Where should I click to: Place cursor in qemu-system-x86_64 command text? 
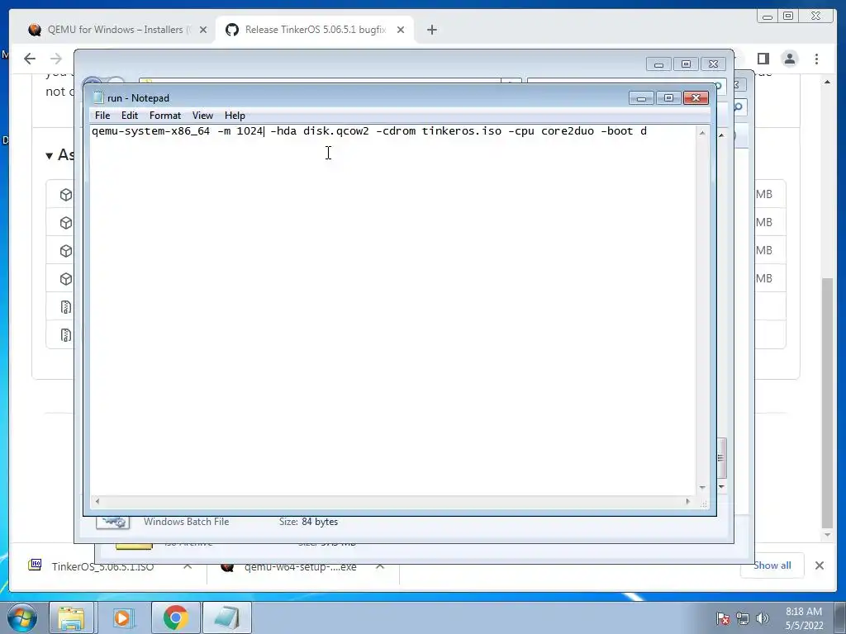pyautogui.click(x=150, y=131)
